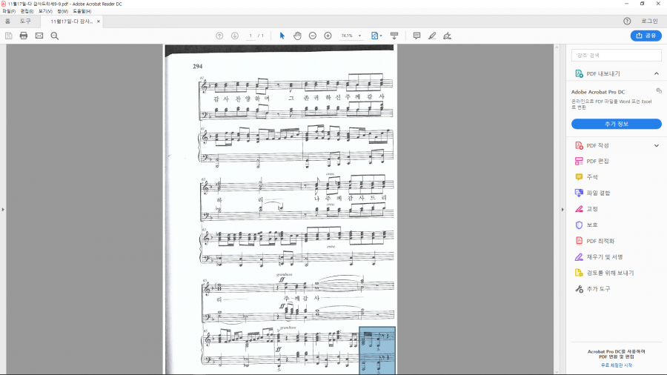This screenshot has height=375, width=667.
Task: Select the 11월17일-다 감사 document tab
Action: point(71,21)
